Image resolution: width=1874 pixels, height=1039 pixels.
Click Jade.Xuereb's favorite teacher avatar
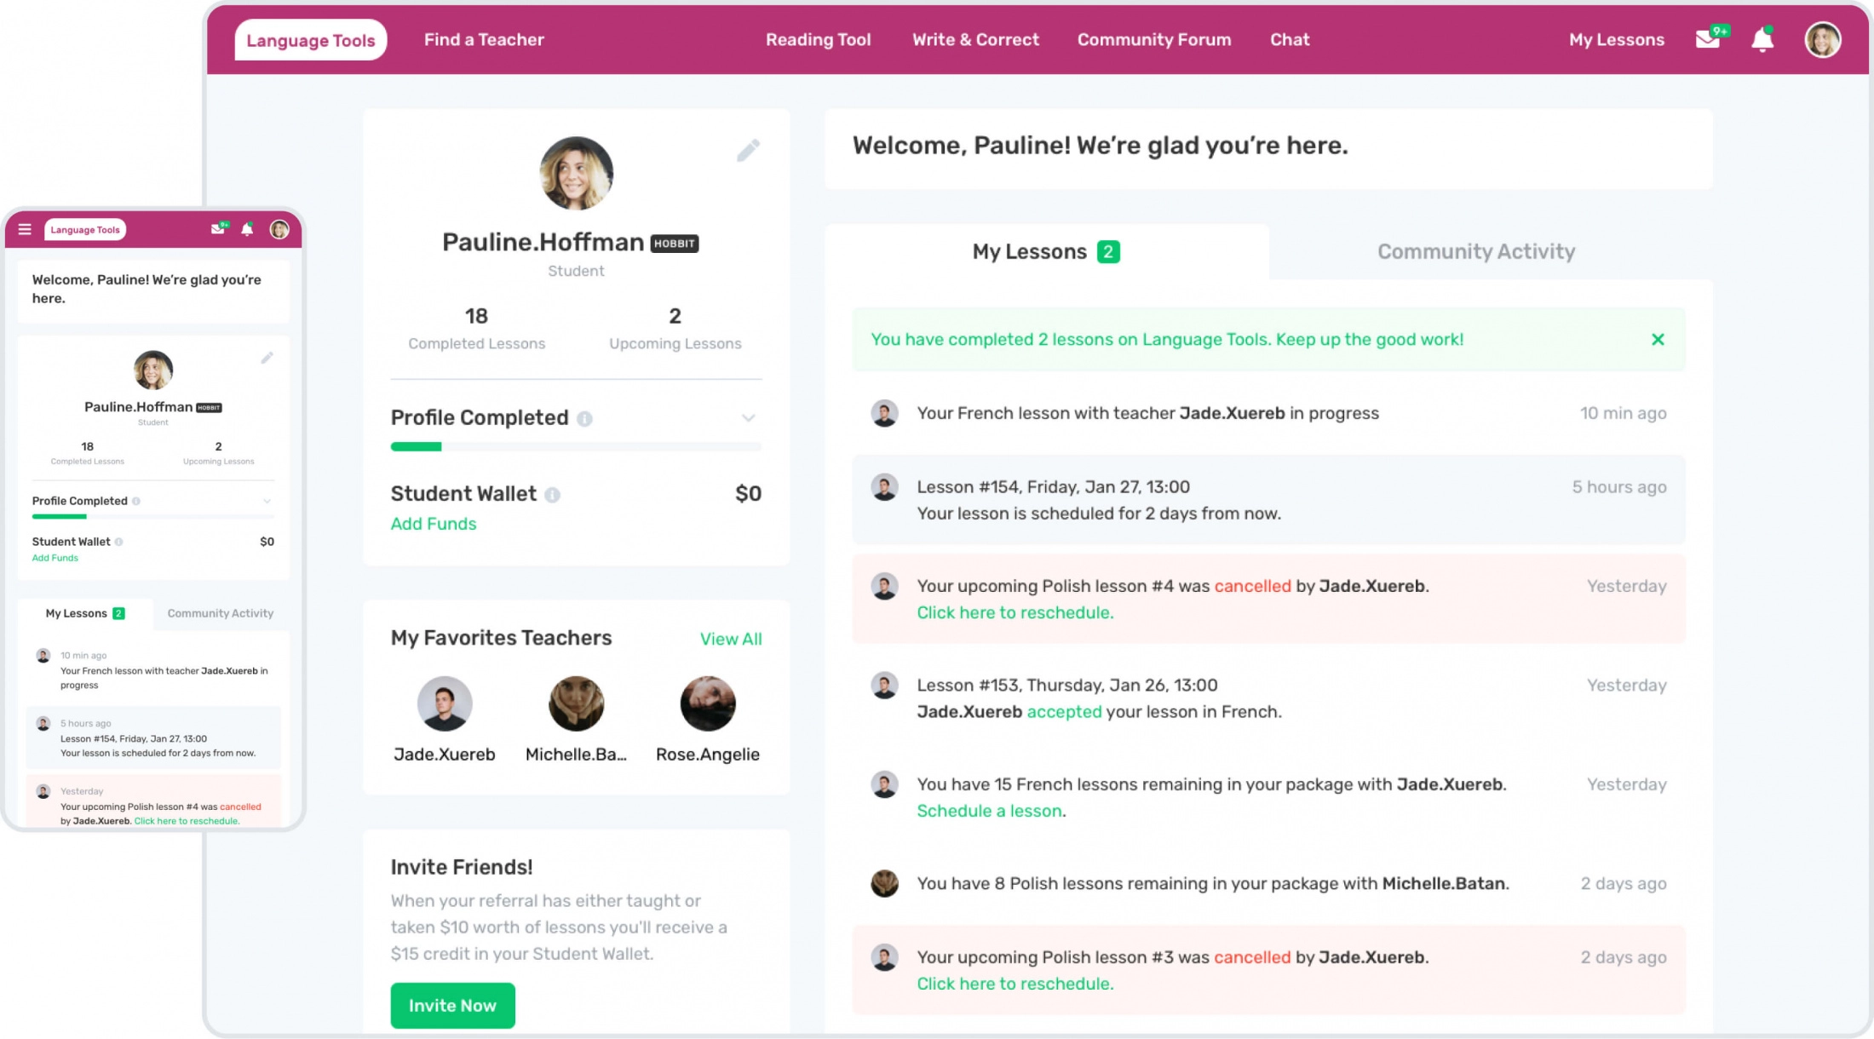click(445, 704)
